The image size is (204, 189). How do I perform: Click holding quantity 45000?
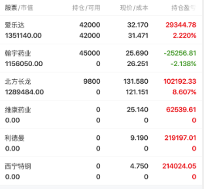tap(90, 53)
